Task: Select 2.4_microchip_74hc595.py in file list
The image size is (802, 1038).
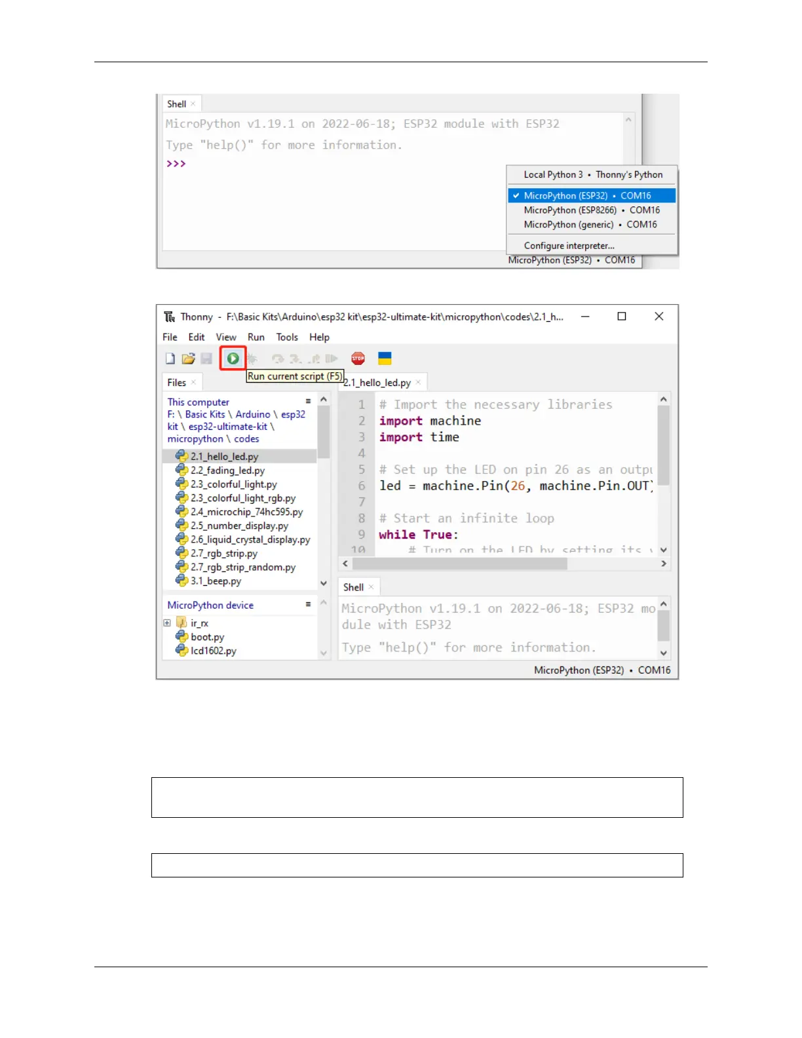Action: 239,512
